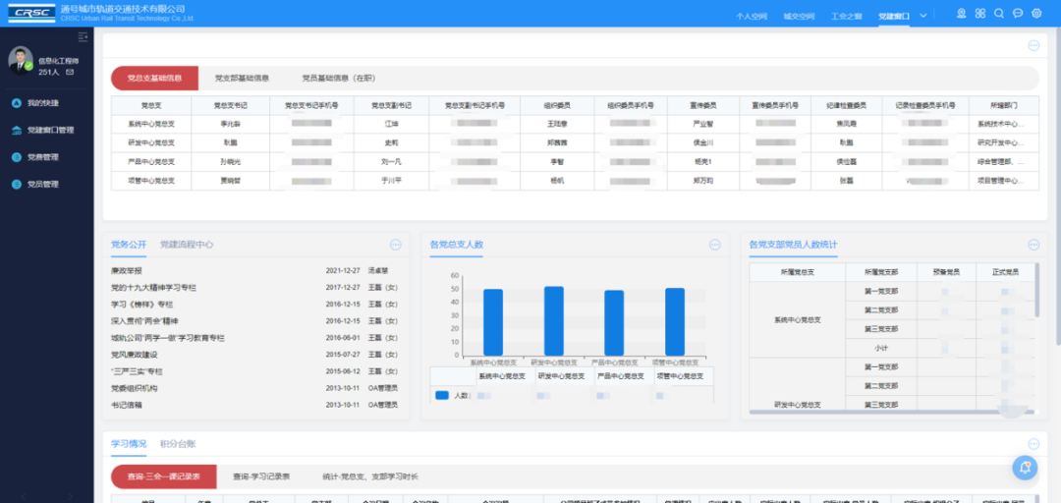Collapse the left sidebar menu

[x=83, y=37]
